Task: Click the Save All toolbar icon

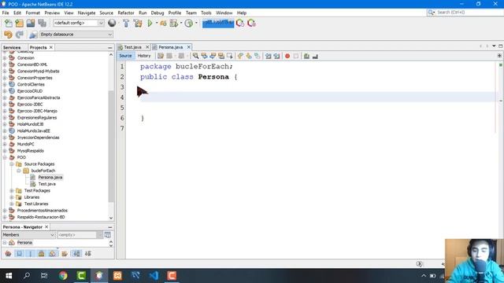Action: coord(42,23)
